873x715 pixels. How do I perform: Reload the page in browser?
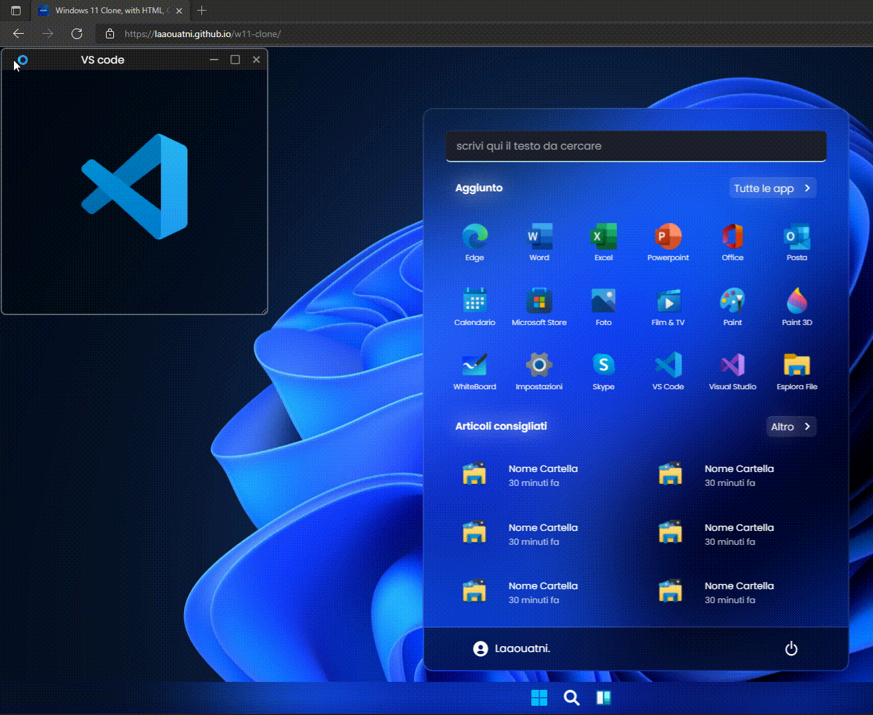(77, 34)
